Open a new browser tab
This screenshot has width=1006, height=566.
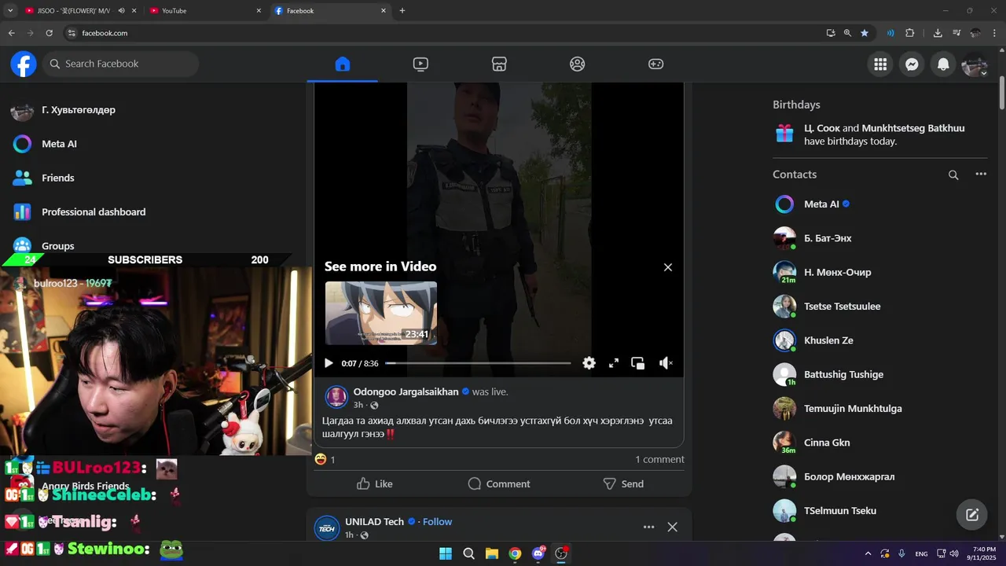tap(402, 11)
